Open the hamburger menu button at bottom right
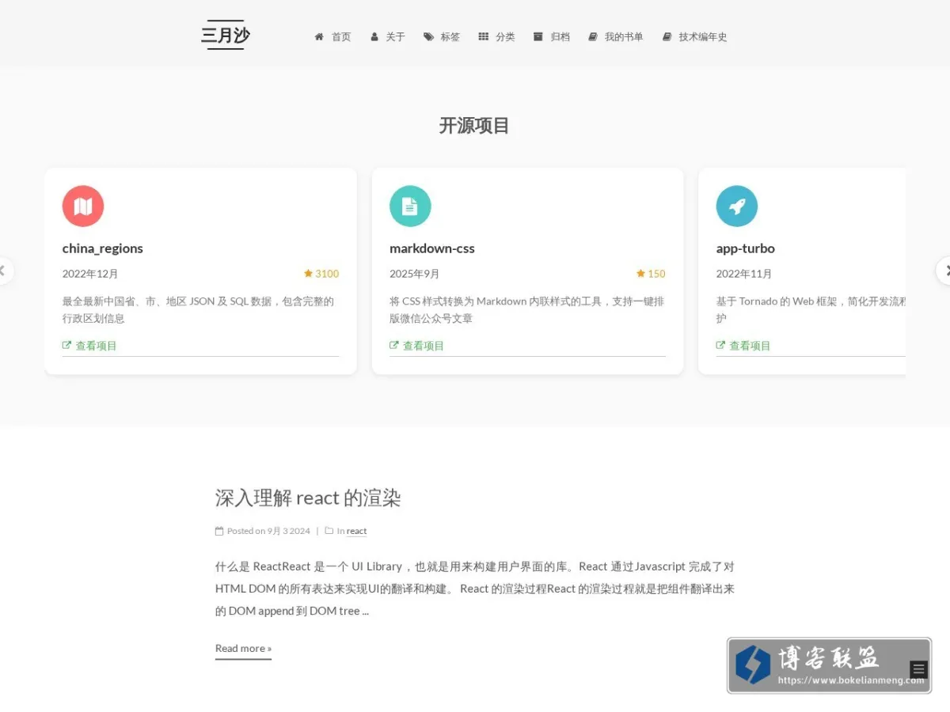Viewport: 950px width, 712px height. [x=918, y=669]
